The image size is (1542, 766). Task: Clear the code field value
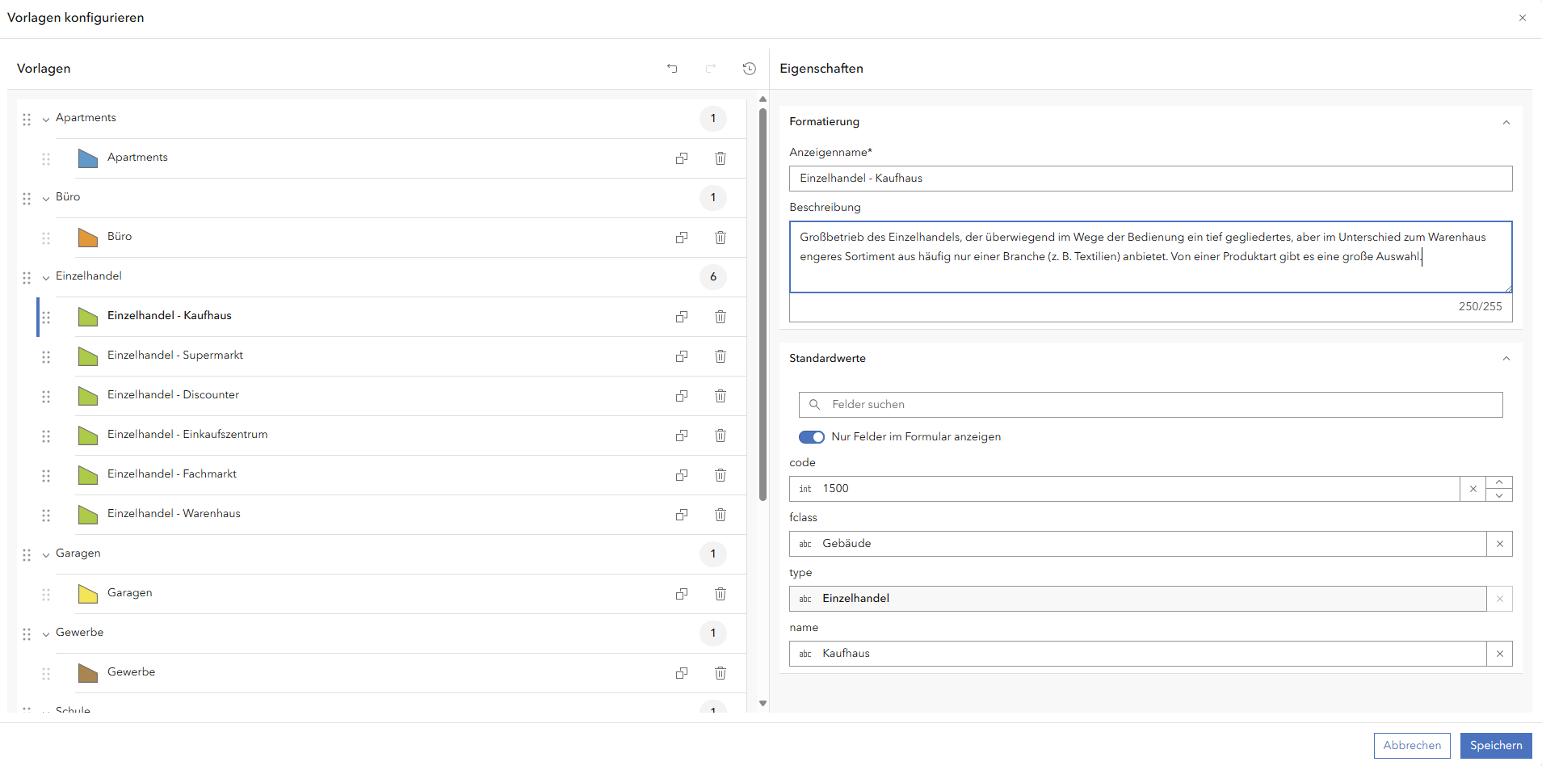pyautogui.click(x=1473, y=489)
